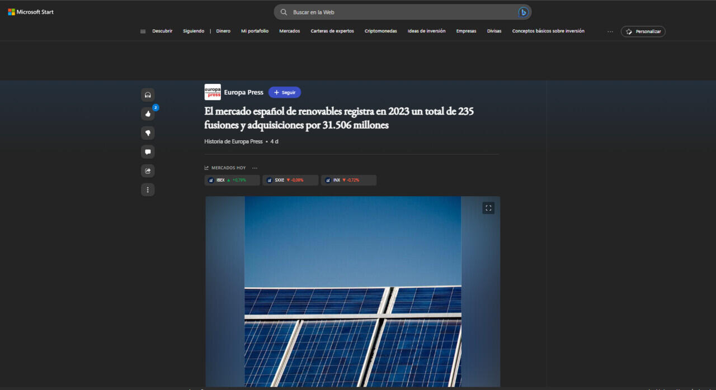
Task: Click the Personalizar button
Action: [643, 31]
